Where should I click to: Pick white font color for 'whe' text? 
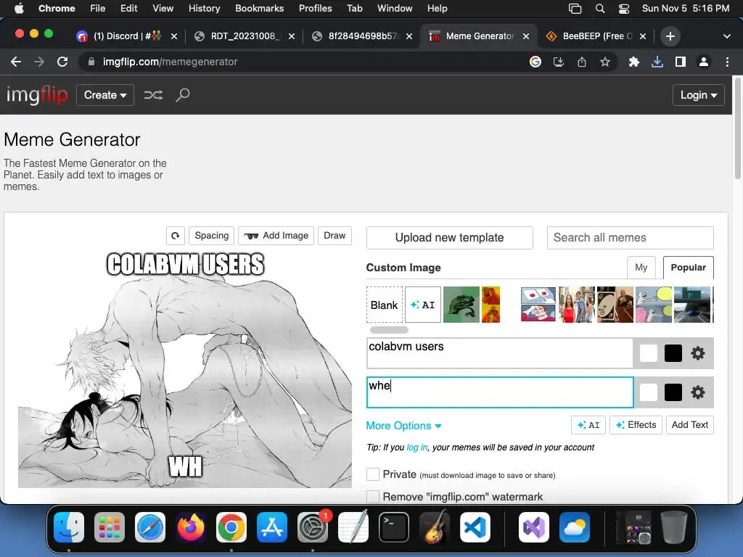pos(648,392)
